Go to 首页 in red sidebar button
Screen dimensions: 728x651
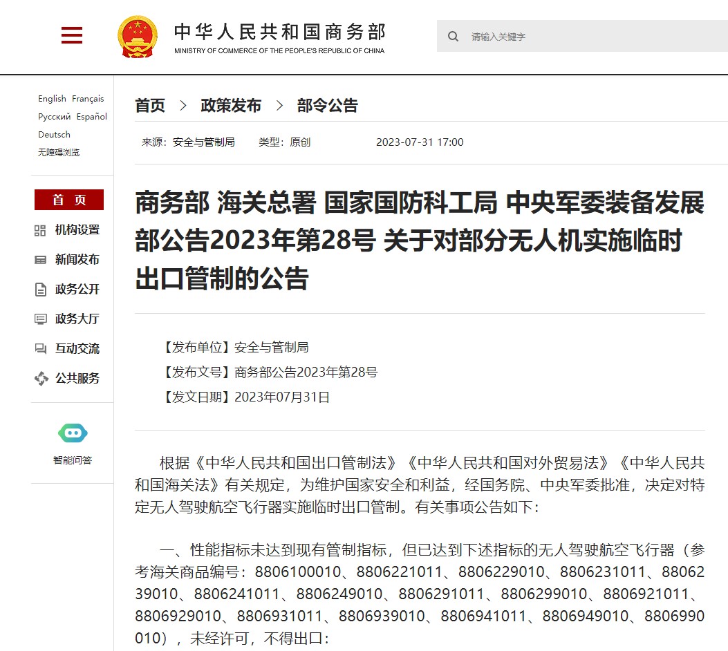tap(68, 200)
